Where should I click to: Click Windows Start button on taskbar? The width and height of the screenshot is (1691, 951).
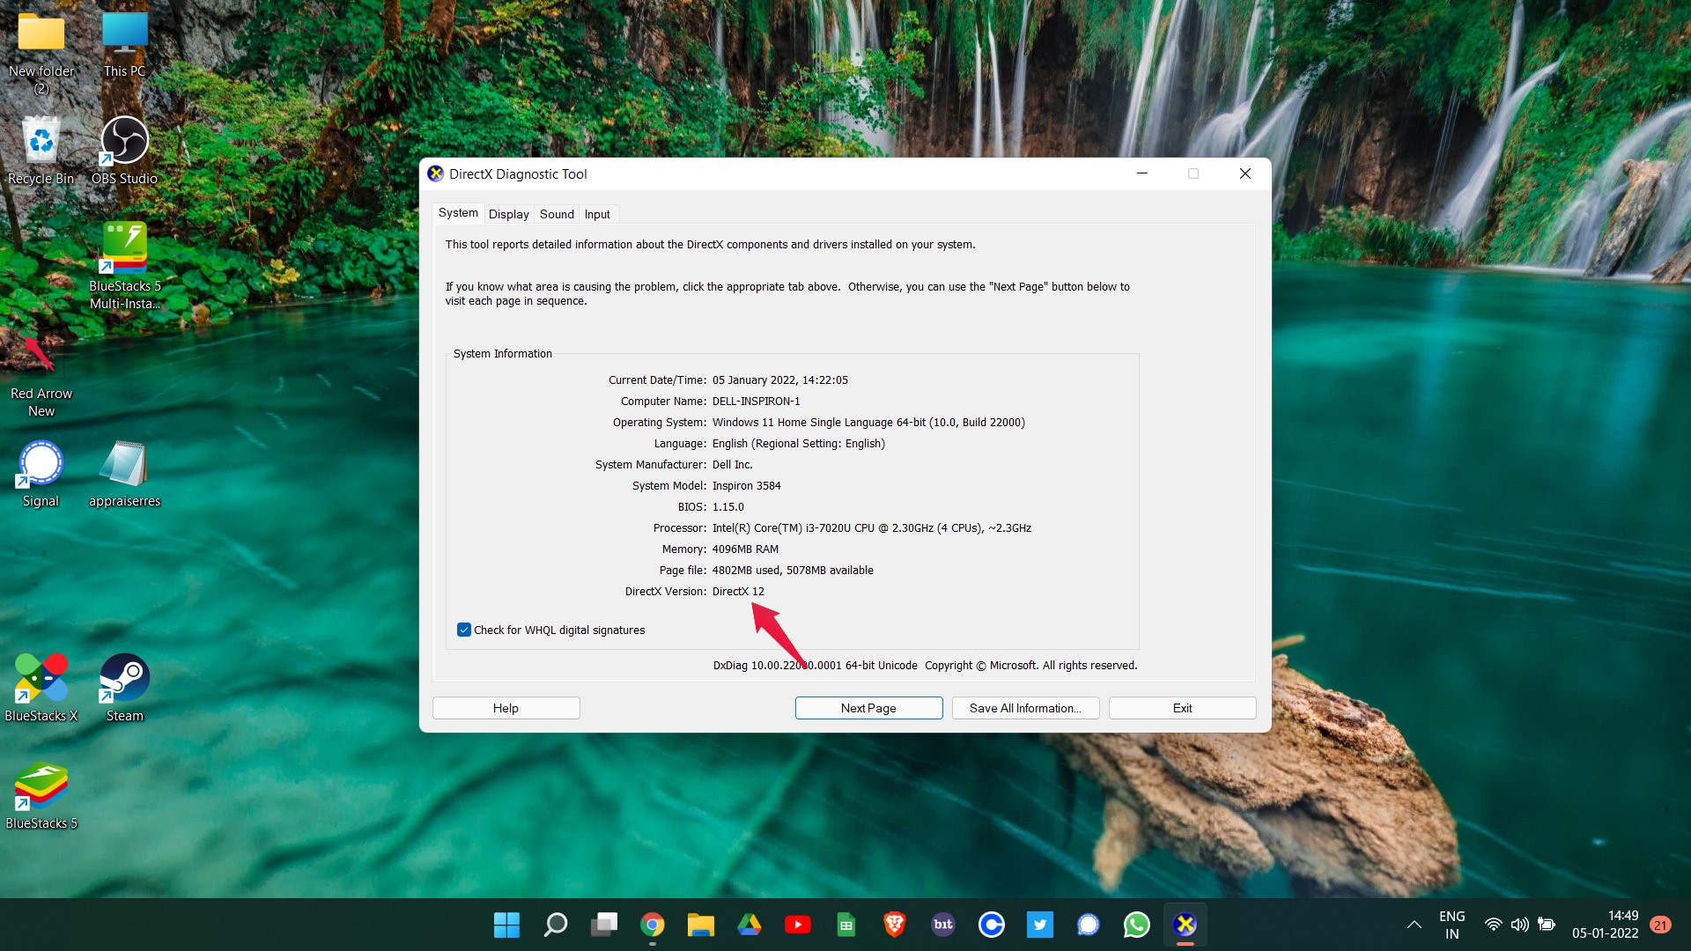click(x=506, y=925)
